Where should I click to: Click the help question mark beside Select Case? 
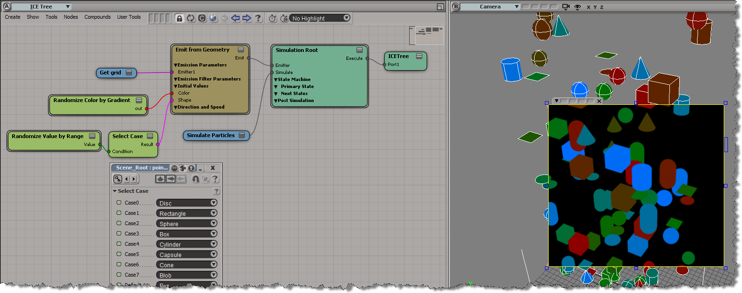point(216,191)
